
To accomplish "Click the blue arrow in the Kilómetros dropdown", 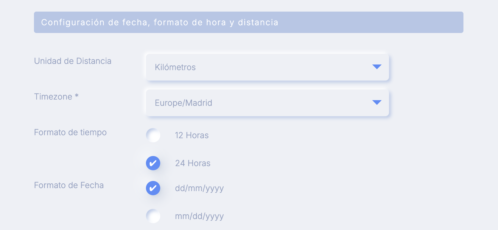I will (x=377, y=67).
